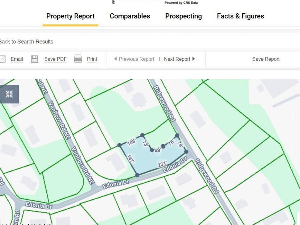Click the 49' lot dimension label
Viewport: 300px width, 225px height.
click(x=157, y=151)
